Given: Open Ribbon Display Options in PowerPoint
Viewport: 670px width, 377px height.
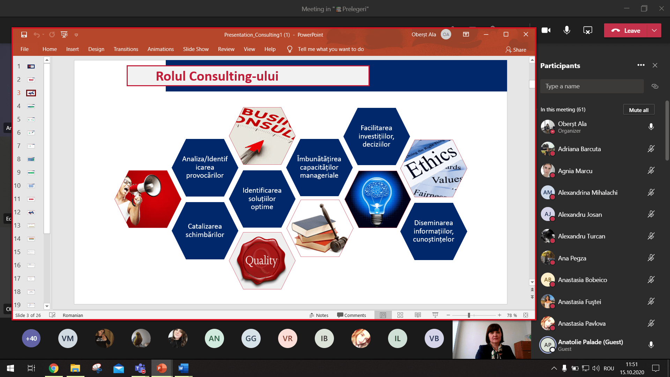Looking at the screenshot, I should [x=466, y=34].
